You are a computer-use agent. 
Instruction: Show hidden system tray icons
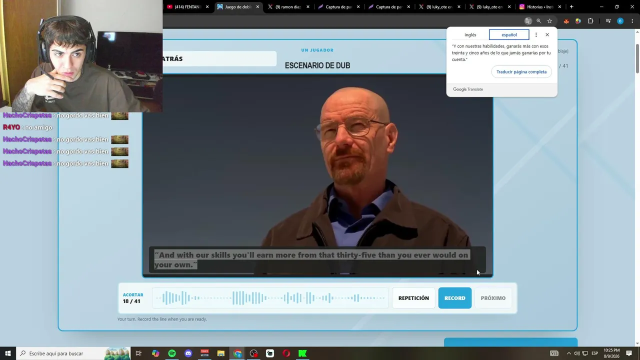point(568,353)
